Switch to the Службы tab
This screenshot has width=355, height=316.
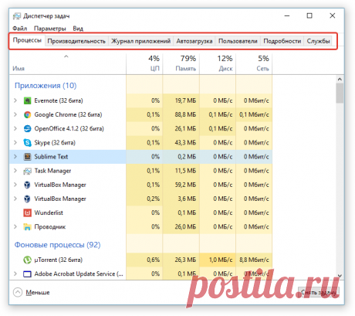pos(318,41)
